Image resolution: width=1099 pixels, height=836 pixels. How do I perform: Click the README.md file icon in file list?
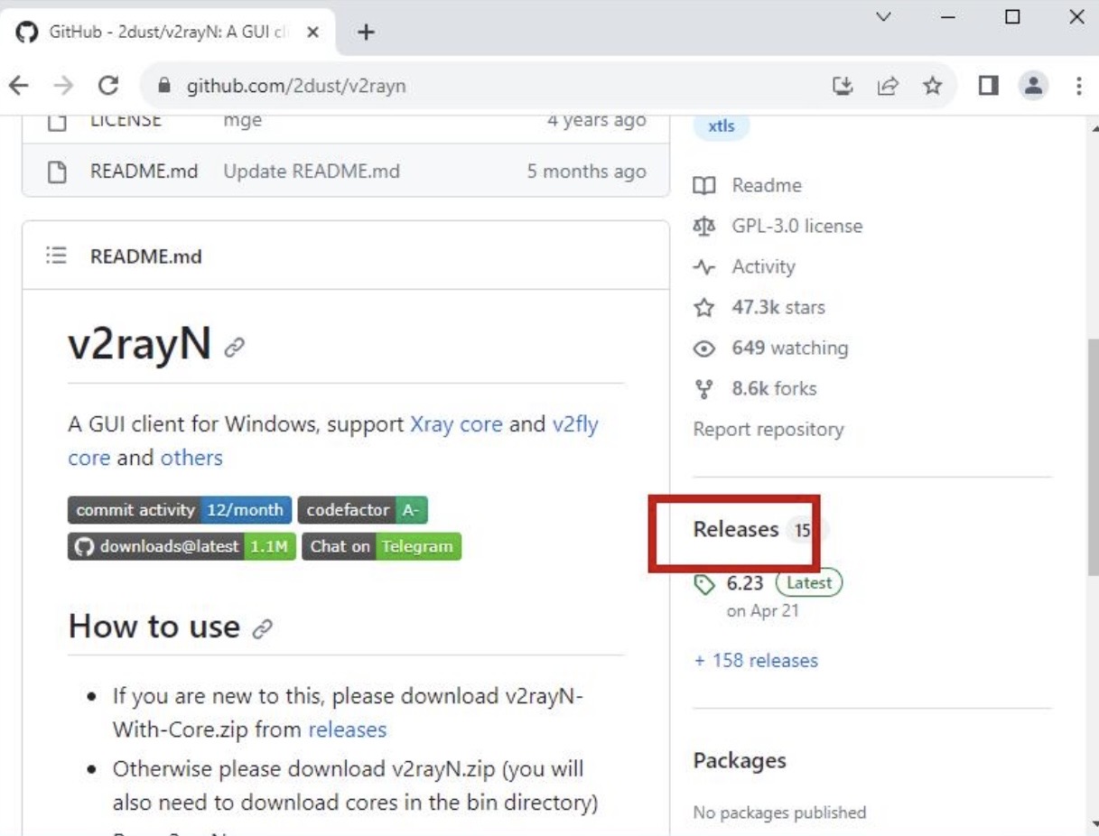(x=57, y=172)
